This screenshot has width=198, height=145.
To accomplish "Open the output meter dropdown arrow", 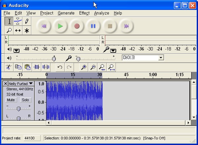I will (16, 51).
